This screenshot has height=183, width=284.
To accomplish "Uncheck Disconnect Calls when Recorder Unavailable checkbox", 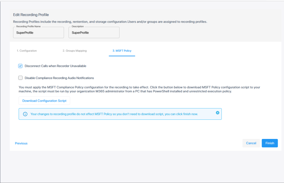I will pos(20,66).
